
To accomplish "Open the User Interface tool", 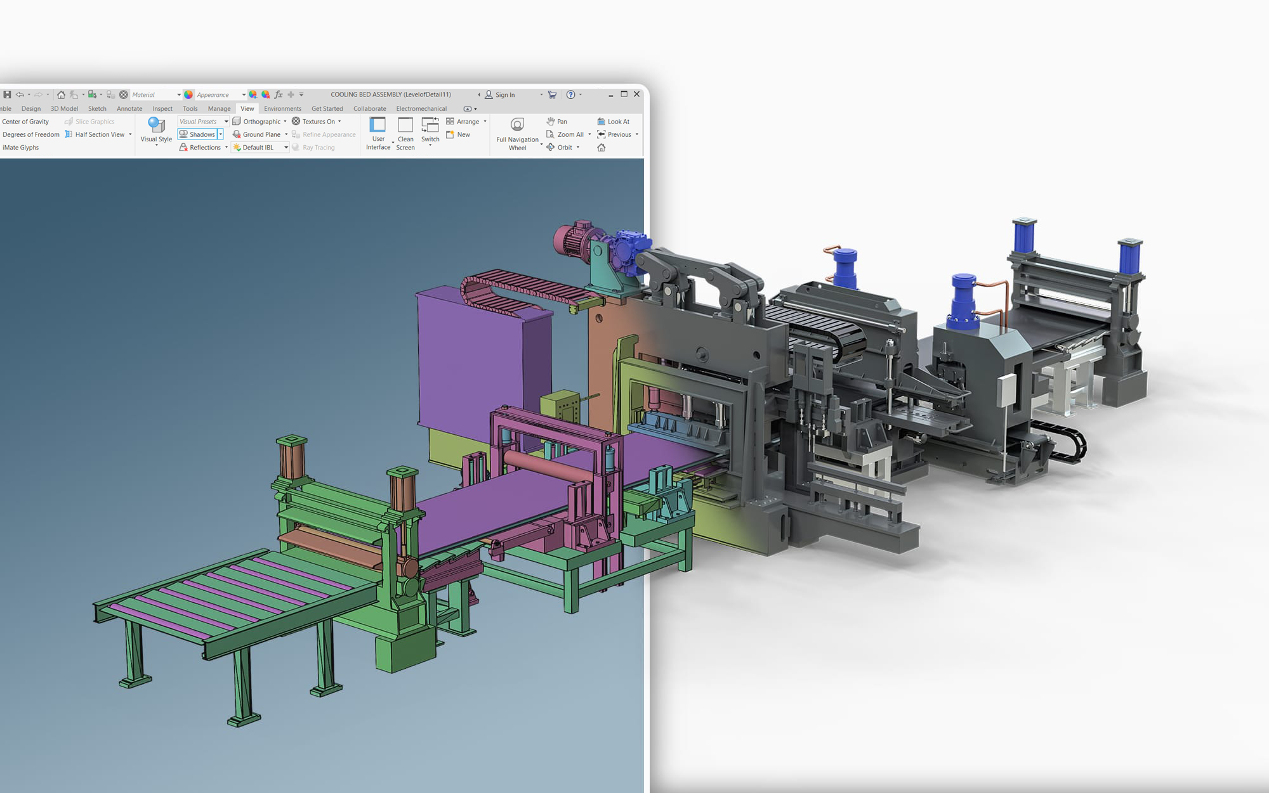I will coord(378,134).
